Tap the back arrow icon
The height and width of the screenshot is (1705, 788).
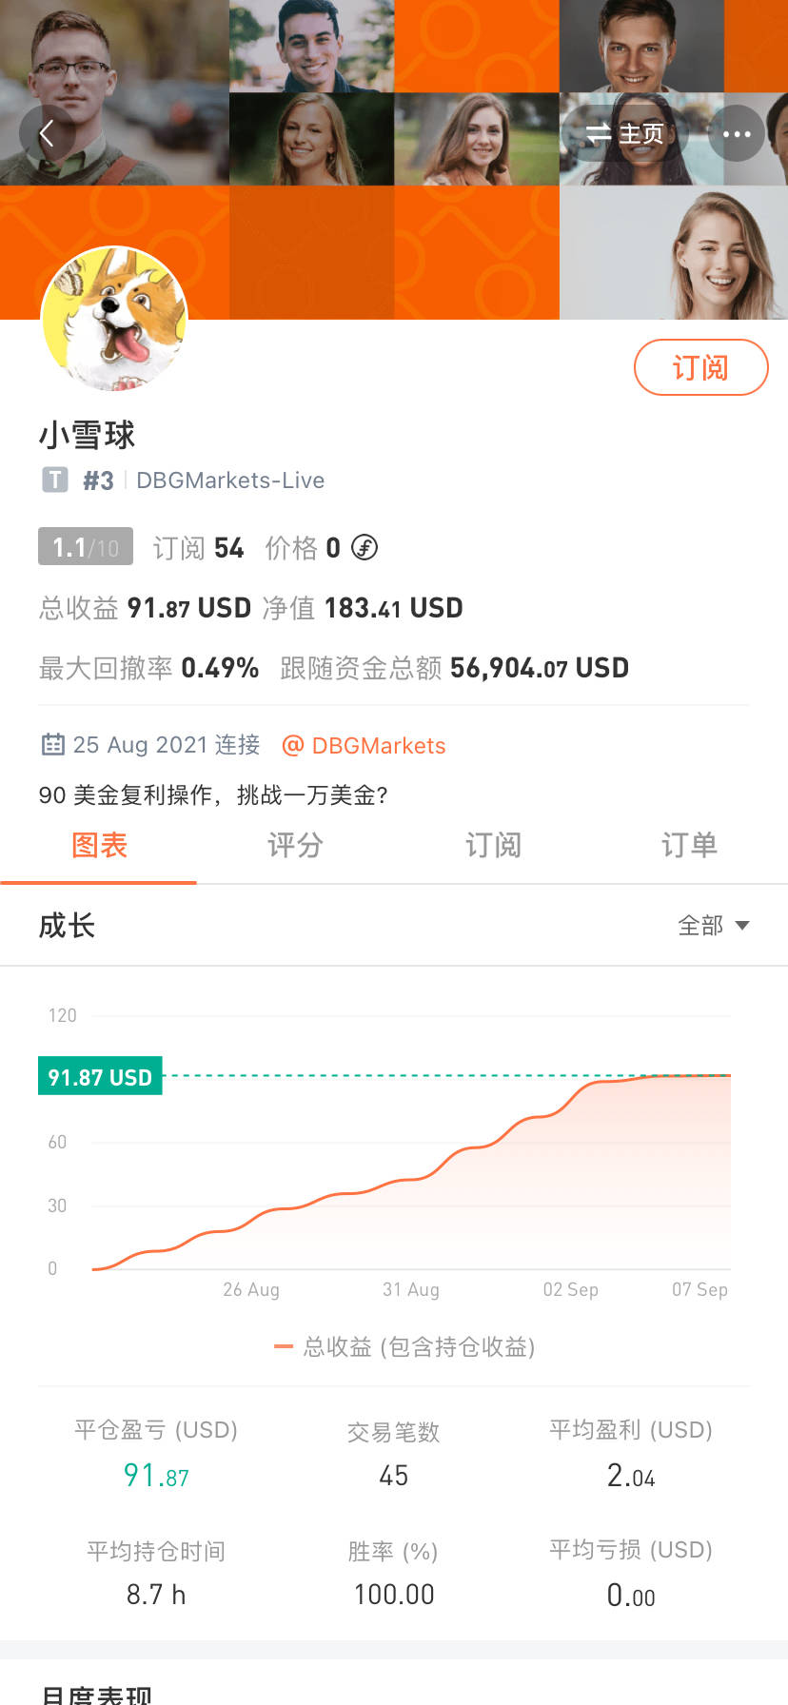46,134
